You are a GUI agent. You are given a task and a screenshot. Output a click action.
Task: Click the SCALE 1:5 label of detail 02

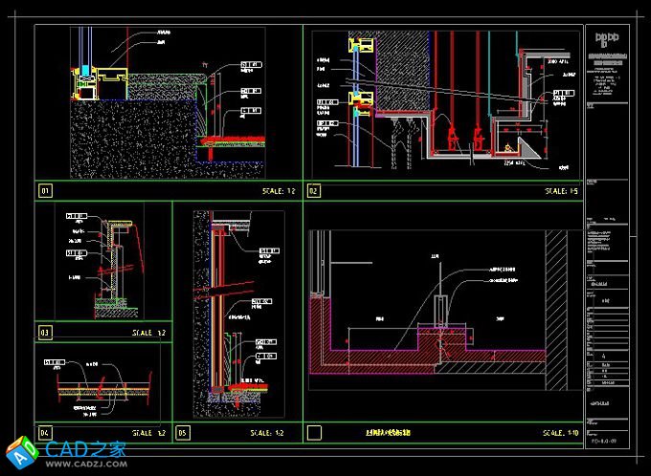click(561, 191)
